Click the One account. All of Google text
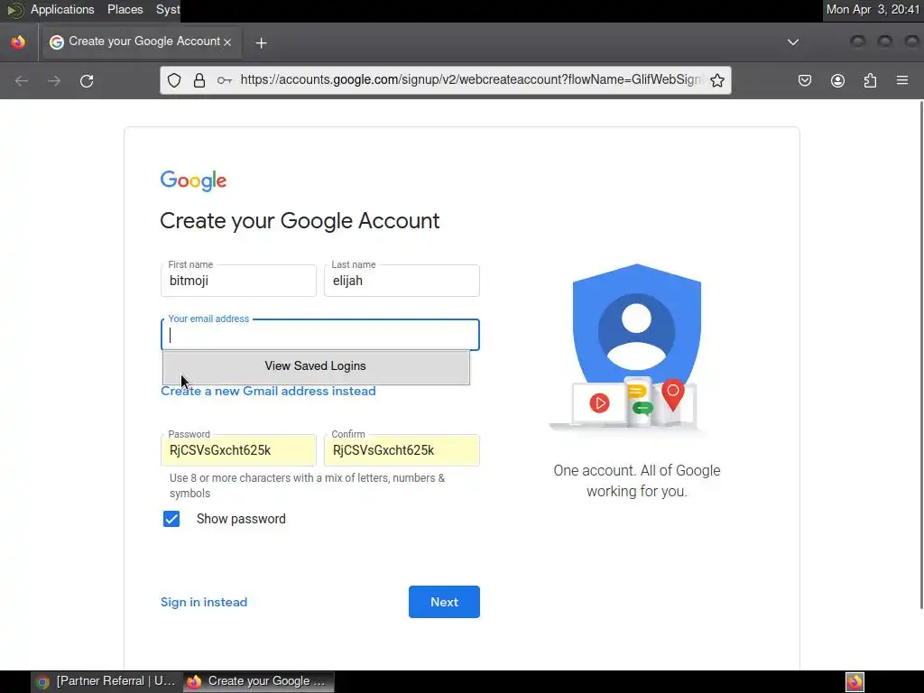The image size is (924, 693). (637, 481)
